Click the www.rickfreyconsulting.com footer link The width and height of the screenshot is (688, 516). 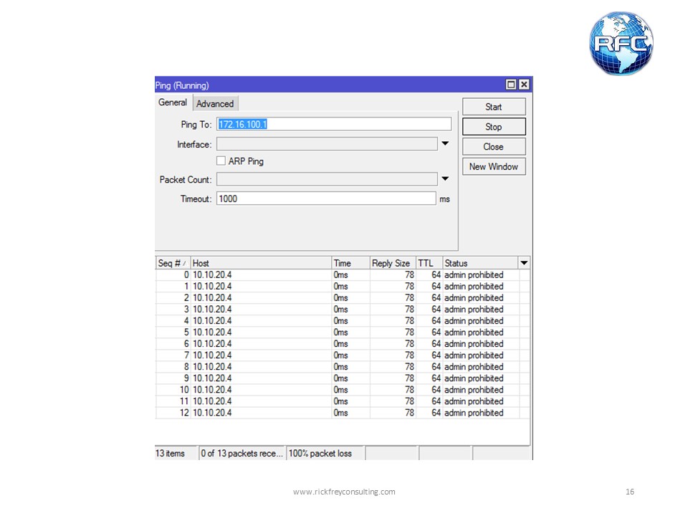[x=344, y=492]
